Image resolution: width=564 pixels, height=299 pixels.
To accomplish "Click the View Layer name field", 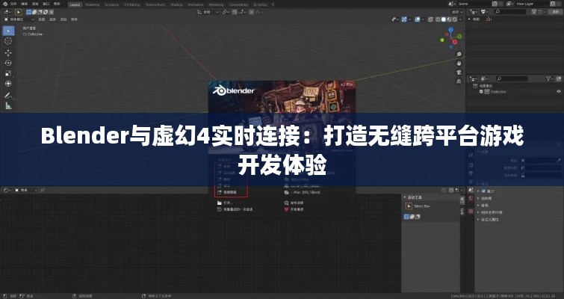I will (x=533, y=4).
